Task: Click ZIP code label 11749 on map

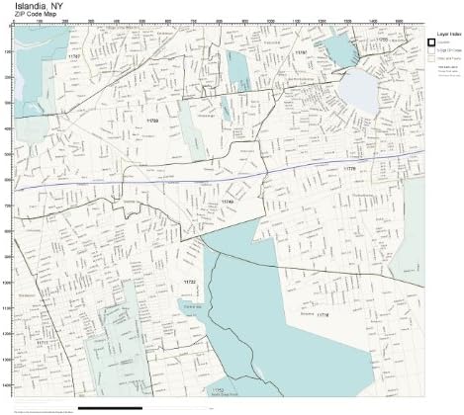Action: (228, 202)
